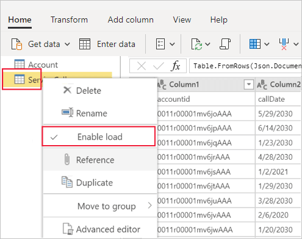
Task: Open the Add column tab
Action: pos(131,20)
